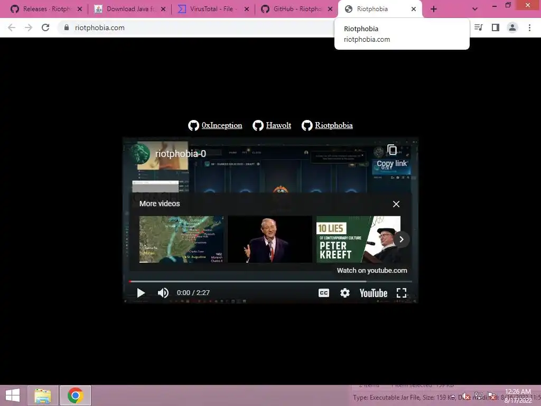Open the riotphobia-0 video title
This screenshot has height=406, width=541.
coord(181,154)
